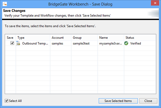Select the mysample3var name cell
This screenshot has width=161, height=108.
tap(111, 43)
